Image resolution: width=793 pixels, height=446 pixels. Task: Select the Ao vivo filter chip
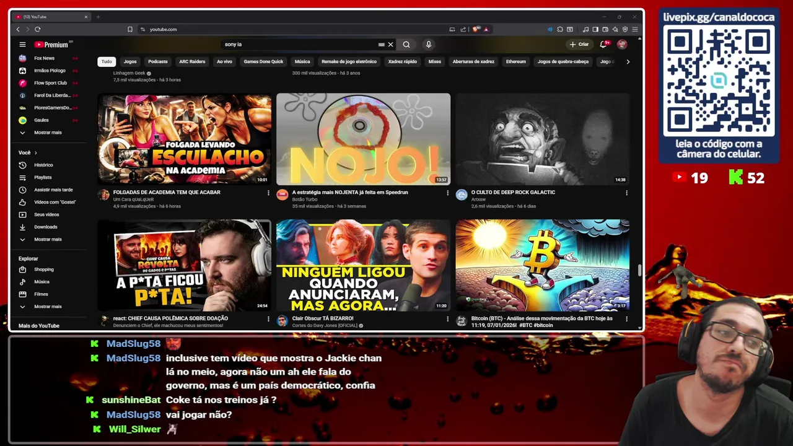(224, 62)
